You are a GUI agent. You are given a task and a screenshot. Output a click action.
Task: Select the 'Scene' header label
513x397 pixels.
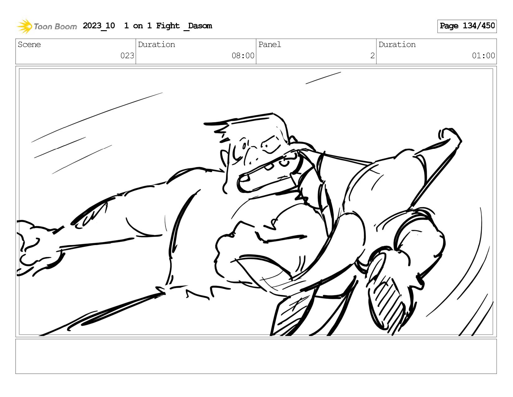coord(29,45)
